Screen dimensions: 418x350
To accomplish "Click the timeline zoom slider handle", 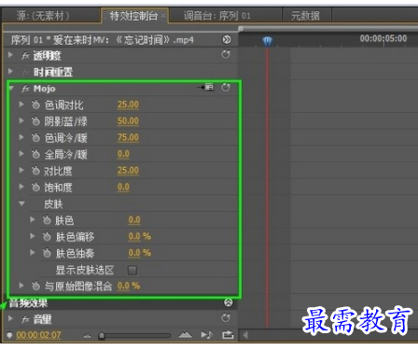I will 102,335.
